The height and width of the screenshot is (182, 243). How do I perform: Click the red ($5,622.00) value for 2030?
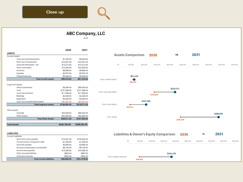pos(67,102)
